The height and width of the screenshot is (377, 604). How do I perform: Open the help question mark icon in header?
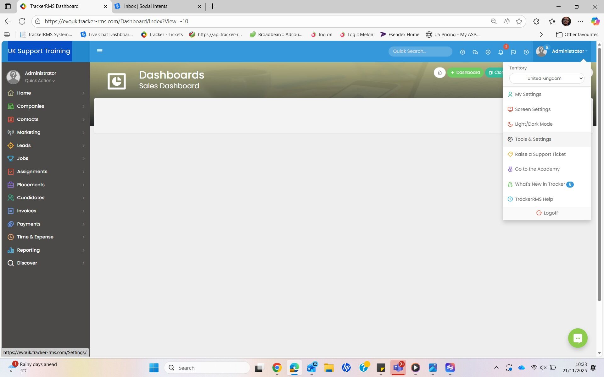[x=462, y=52]
